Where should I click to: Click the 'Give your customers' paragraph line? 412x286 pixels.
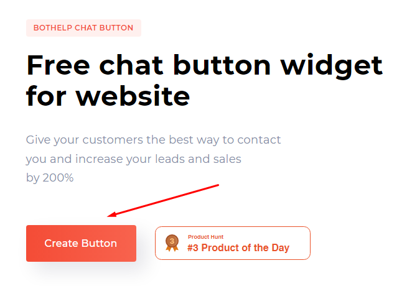[153, 140]
